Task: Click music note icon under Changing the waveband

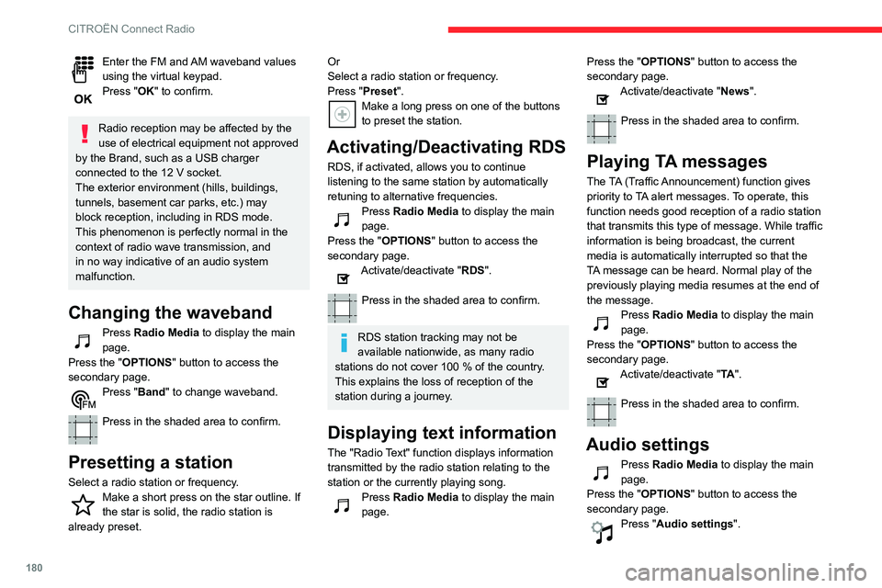Action: tap(82, 340)
